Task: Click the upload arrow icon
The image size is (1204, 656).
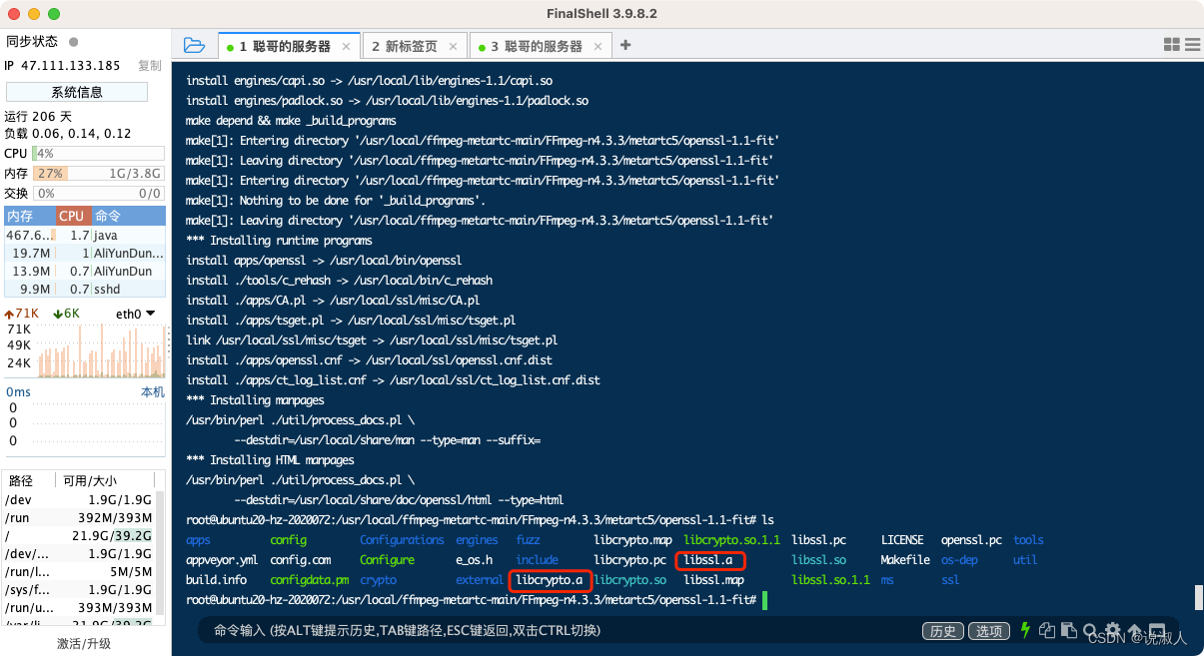Action: click(1135, 630)
